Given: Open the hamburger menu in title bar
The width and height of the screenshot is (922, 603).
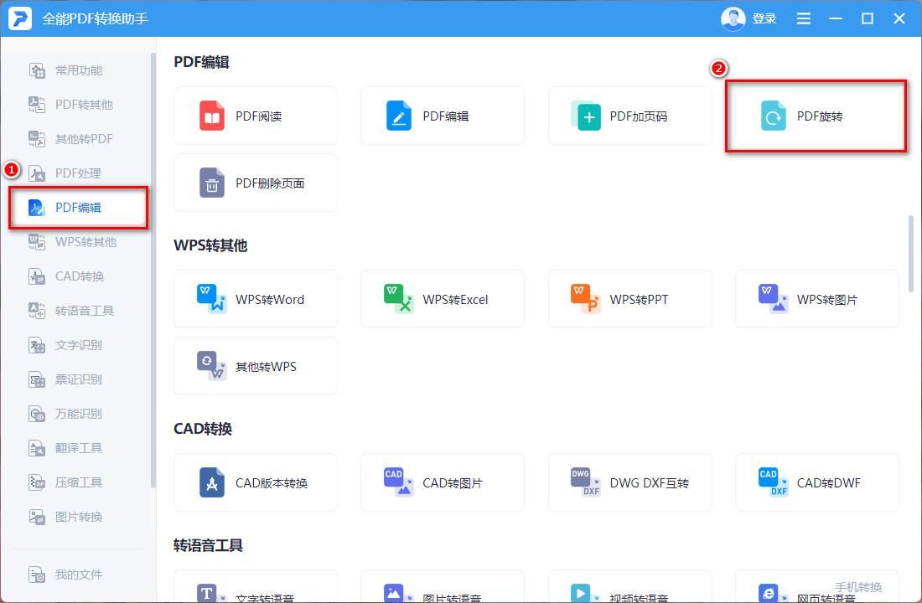Looking at the screenshot, I should click(803, 18).
